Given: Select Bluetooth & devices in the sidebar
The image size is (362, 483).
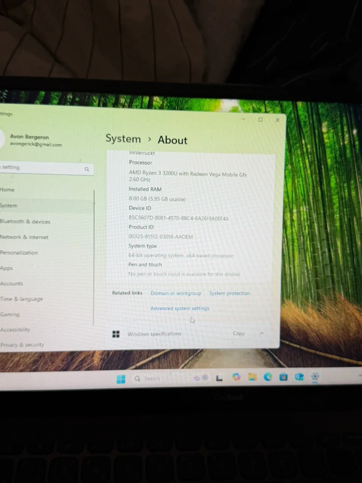Looking at the screenshot, I should [25, 221].
